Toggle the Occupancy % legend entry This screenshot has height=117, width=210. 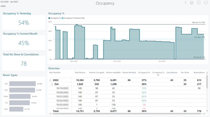point(55,18)
